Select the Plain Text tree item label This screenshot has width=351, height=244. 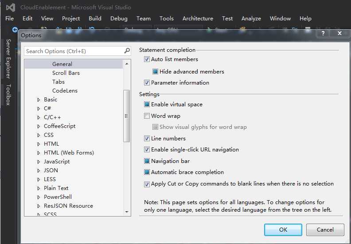pos(56,188)
